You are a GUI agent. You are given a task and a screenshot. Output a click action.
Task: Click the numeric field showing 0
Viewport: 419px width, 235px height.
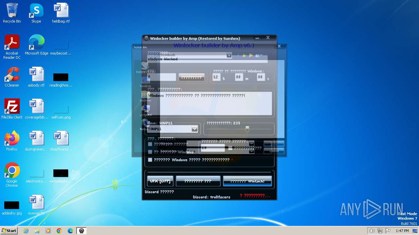point(162,77)
